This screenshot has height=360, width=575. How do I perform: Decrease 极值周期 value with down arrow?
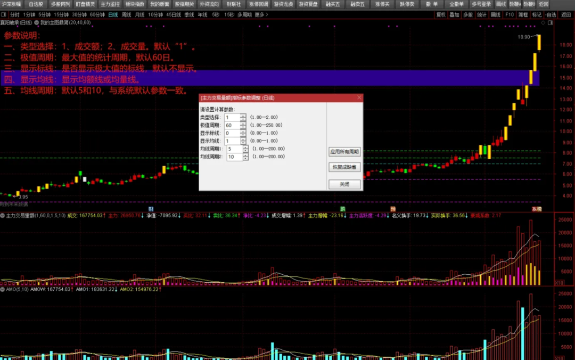pyautogui.click(x=243, y=127)
